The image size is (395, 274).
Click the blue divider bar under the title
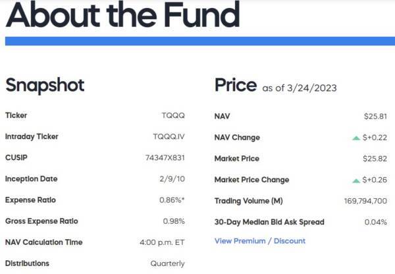click(x=197, y=41)
